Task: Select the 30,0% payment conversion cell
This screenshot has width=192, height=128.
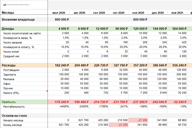Action: click(177, 47)
